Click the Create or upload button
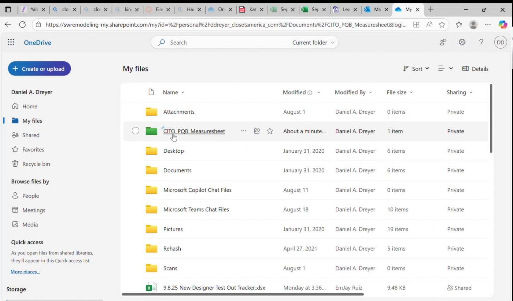This screenshot has width=513, height=301. (39, 68)
